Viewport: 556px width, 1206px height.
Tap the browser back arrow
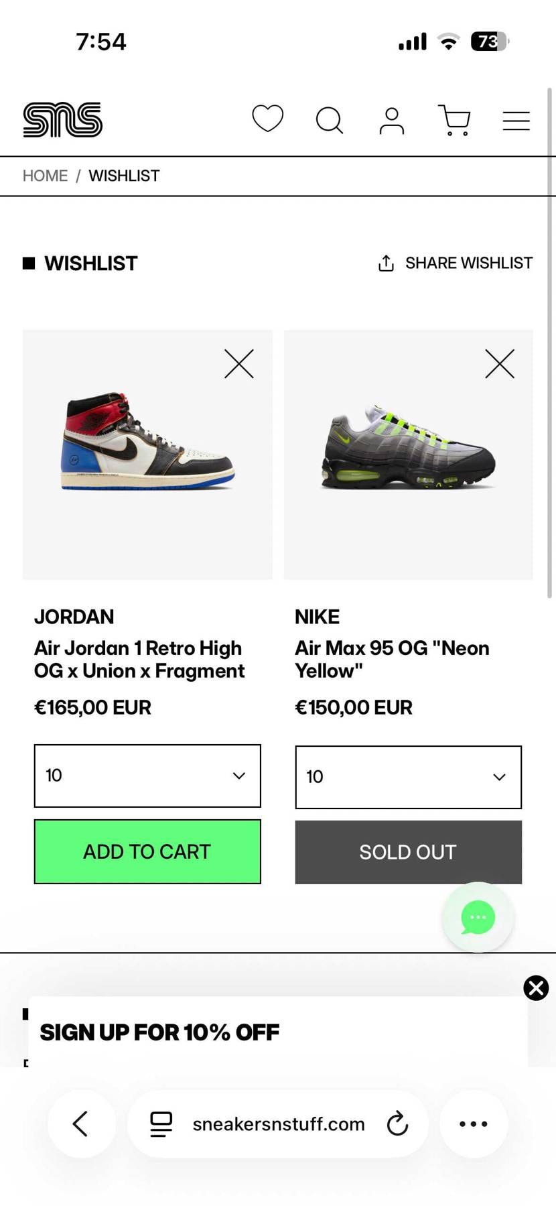coord(81,1124)
